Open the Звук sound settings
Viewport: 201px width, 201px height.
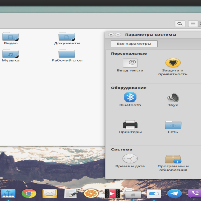(x=173, y=97)
